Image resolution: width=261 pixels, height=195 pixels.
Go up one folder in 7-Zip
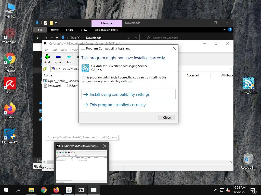click(x=45, y=69)
